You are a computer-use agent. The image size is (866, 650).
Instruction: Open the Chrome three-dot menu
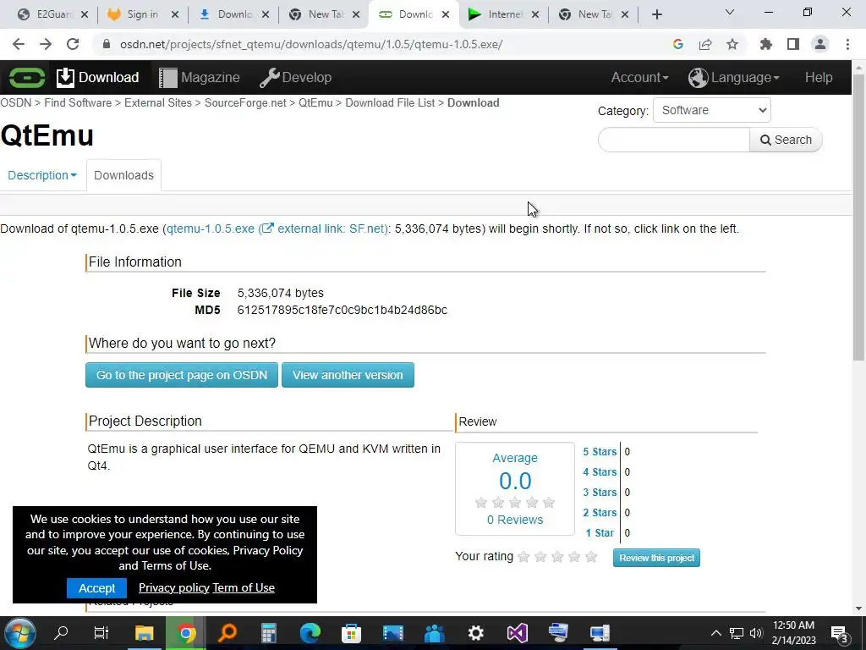[x=847, y=44]
